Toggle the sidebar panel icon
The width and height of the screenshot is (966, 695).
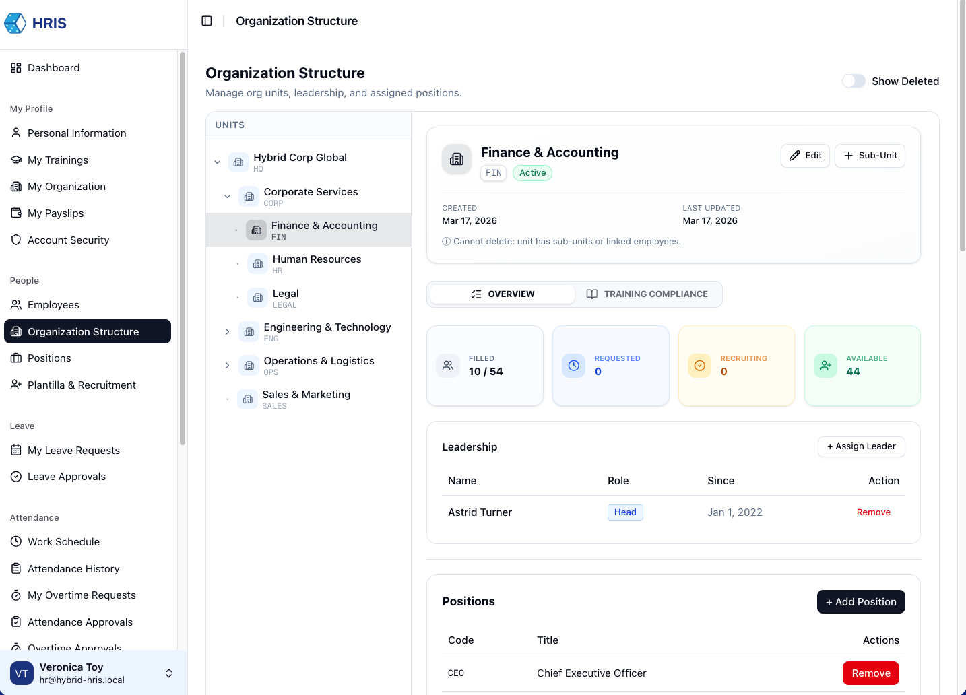tap(207, 21)
